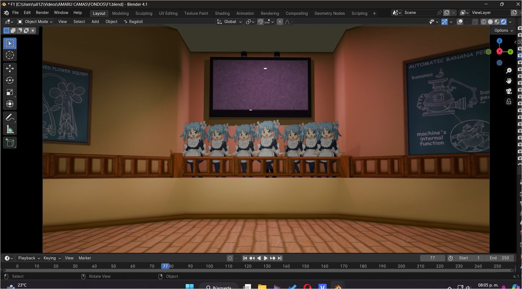Click the lock camera to view icon
This screenshot has width=522, height=289.
[x=509, y=102]
